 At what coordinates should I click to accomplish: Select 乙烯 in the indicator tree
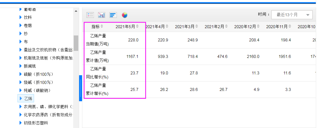click(x=28, y=99)
